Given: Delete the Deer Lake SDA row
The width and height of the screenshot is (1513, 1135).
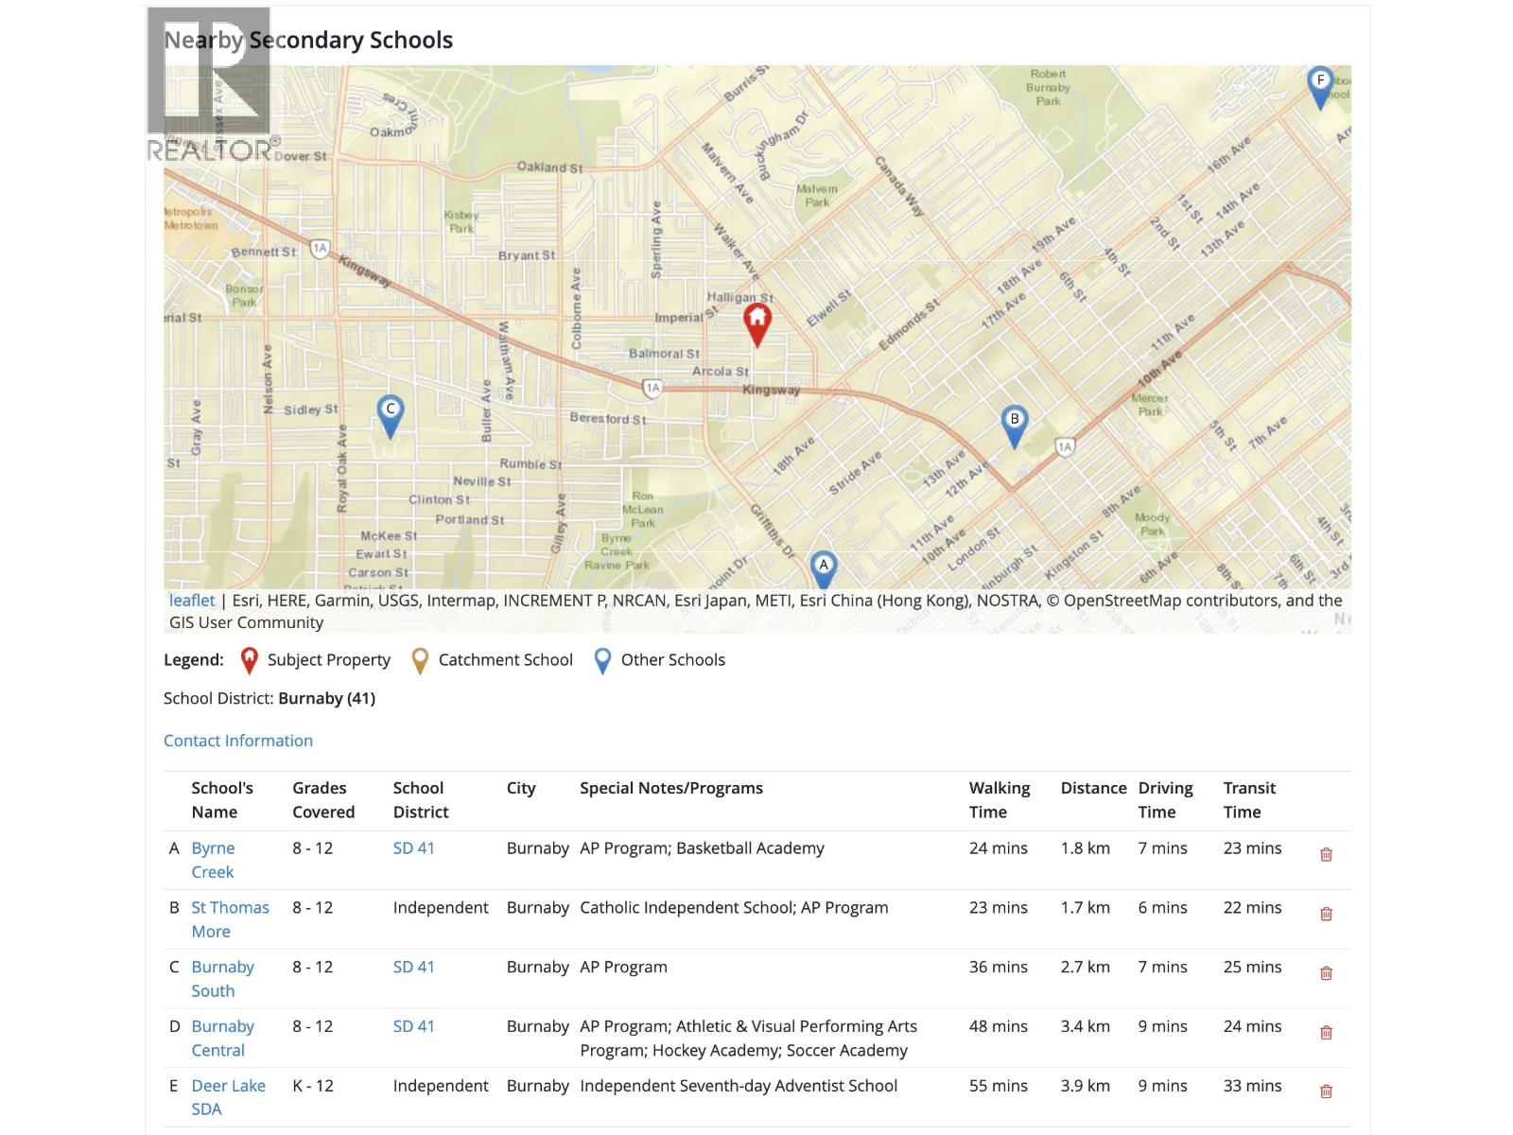Looking at the screenshot, I should (1326, 1091).
